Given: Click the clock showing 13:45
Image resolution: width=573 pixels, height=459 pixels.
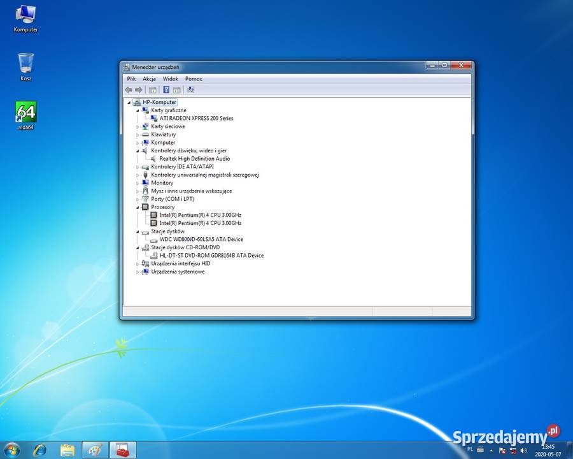Looking at the screenshot, I should pyautogui.click(x=548, y=446).
